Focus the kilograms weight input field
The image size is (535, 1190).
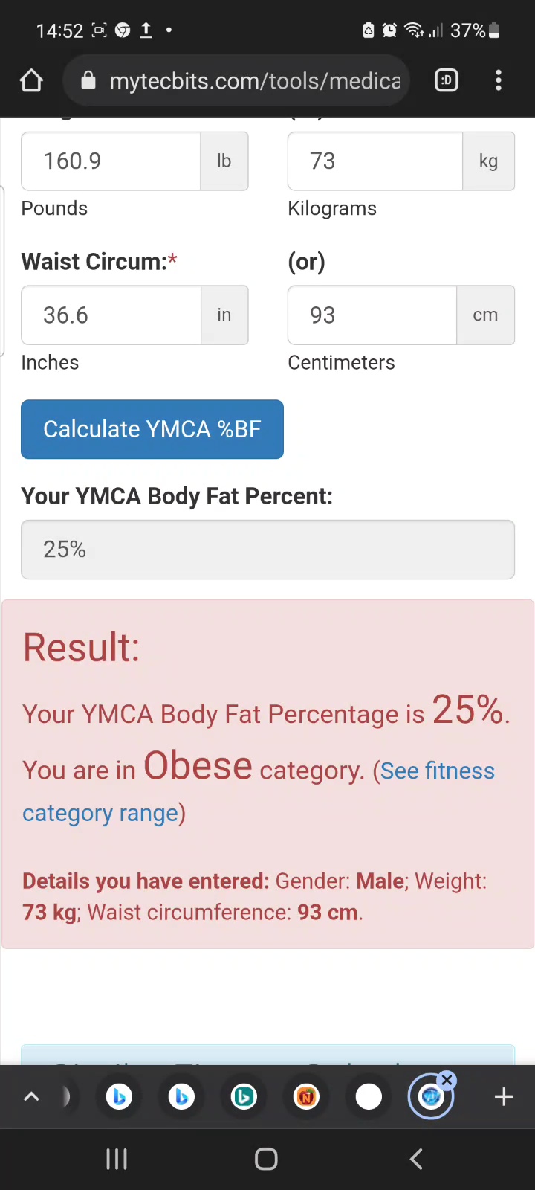[x=375, y=161]
